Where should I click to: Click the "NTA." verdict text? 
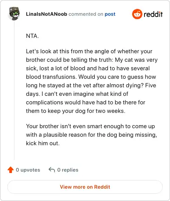(32, 36)
